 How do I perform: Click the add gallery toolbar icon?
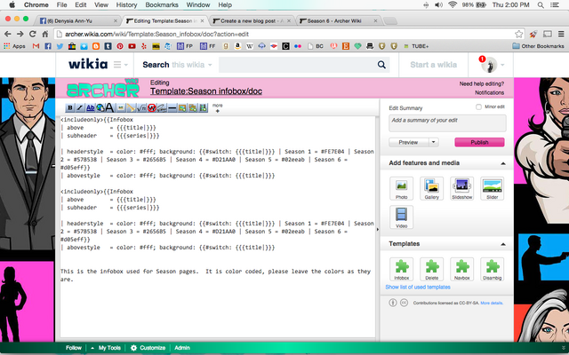click(x=193, y=107)
